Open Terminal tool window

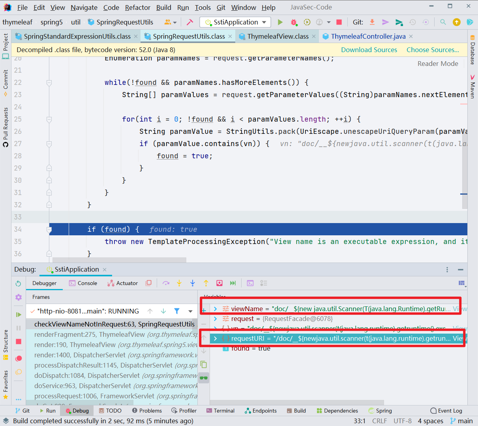220,411
